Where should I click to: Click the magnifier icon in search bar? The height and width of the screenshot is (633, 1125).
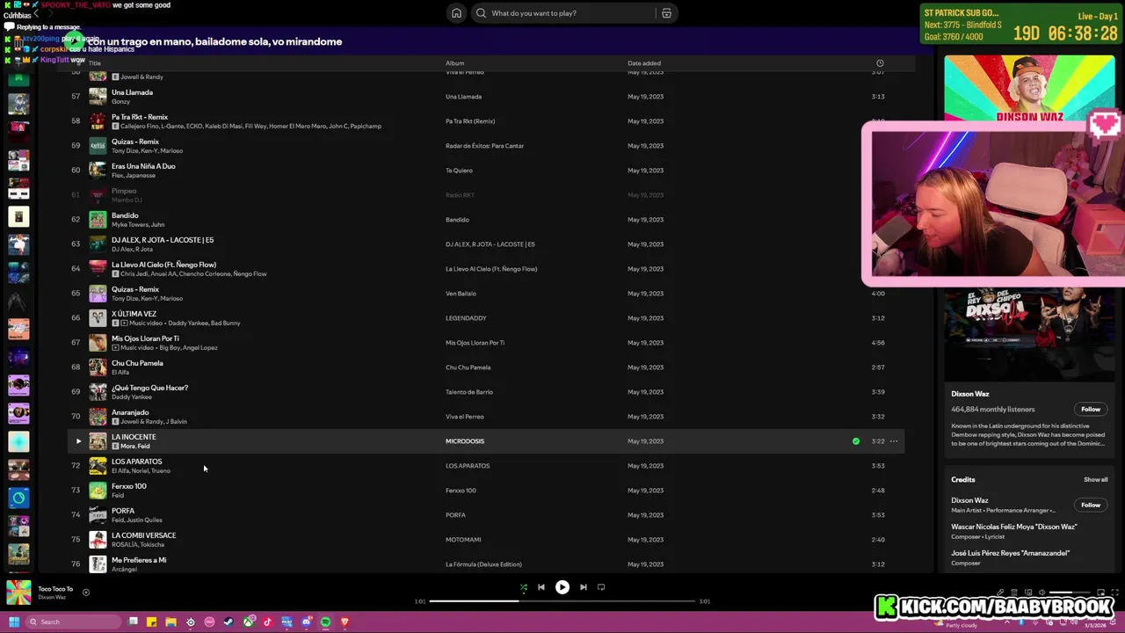coord(481,13)
